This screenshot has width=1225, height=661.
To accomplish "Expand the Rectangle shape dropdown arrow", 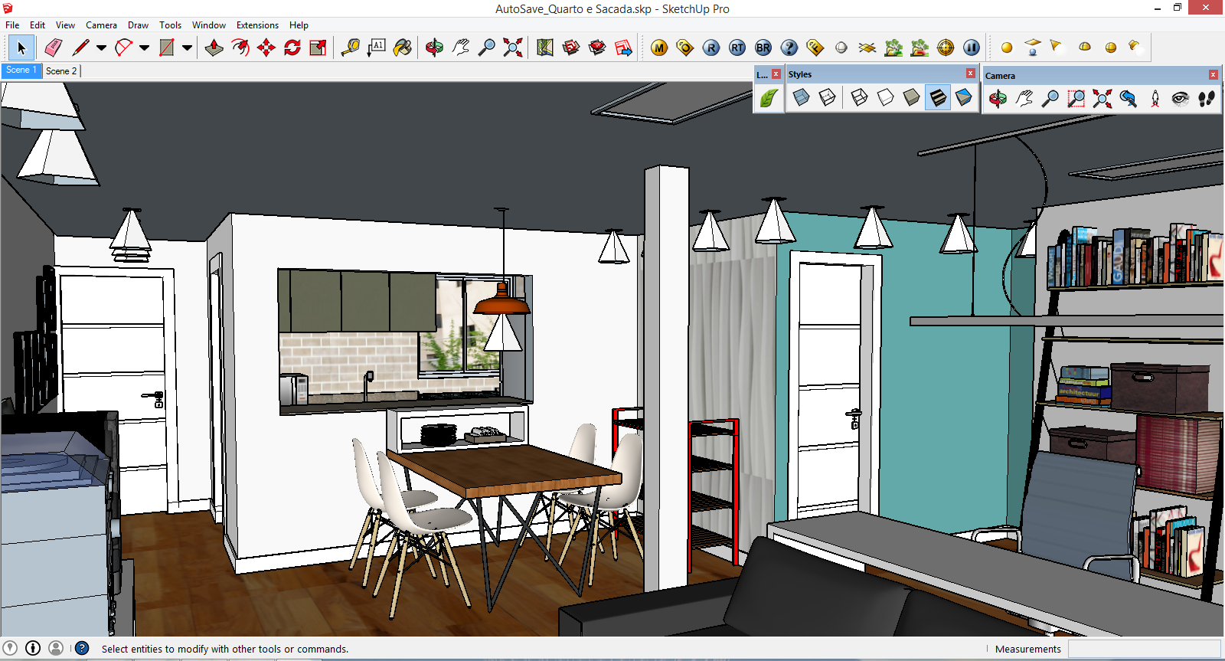I will 187,47.
